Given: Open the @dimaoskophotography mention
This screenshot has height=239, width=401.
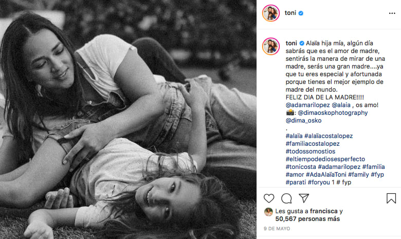Looking at the screenshot, I should point(328,112).
